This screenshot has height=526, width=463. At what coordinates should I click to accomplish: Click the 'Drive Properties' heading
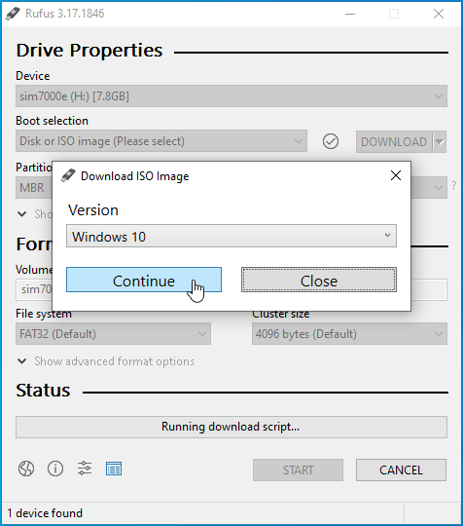point(89,51)
